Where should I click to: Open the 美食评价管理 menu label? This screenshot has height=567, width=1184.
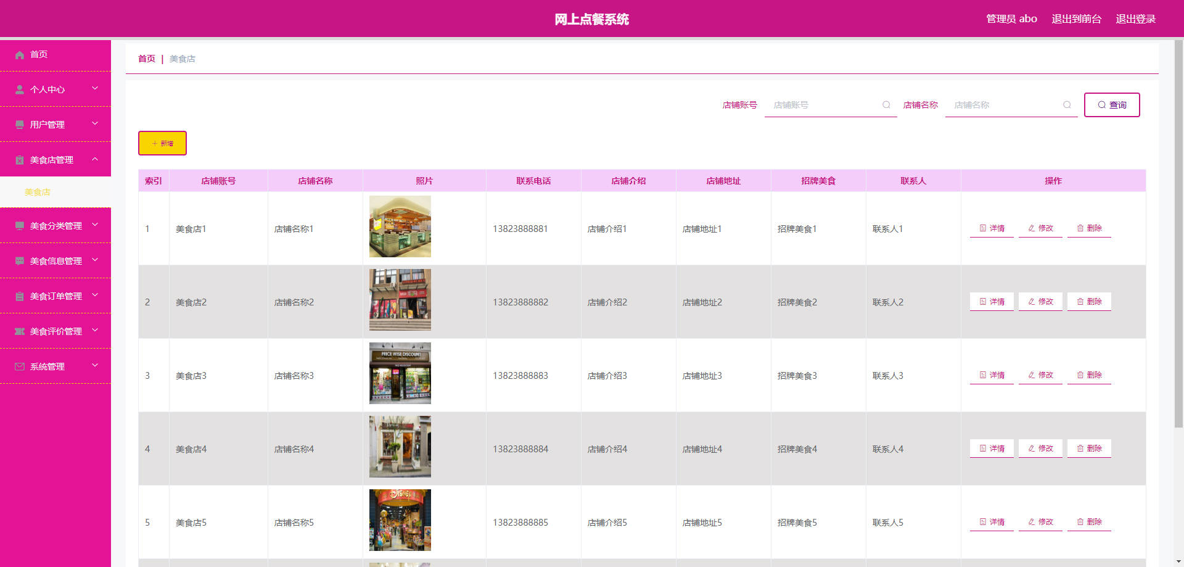[x=56, y=331]
